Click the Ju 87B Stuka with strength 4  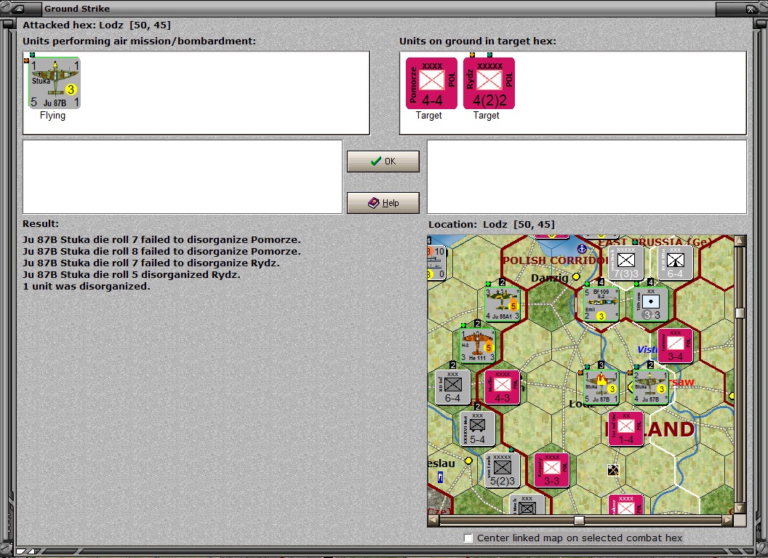click(651, 387)
